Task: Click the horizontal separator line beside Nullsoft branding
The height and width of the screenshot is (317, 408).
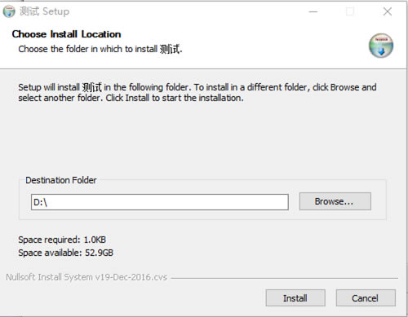Action: (284, 278)
